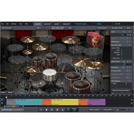The height and width of the screenshot is (134, 134).
Task: Switch to the TRACKER tab
Action: [66, 24]
